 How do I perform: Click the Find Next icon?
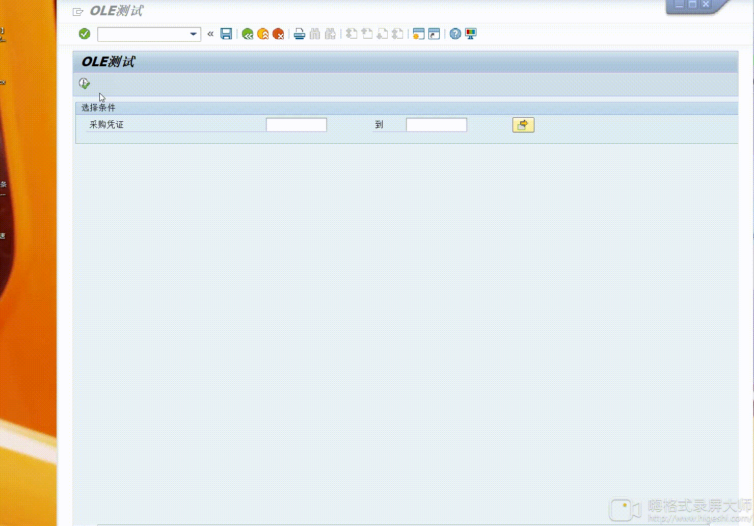[x=330, y=34]
